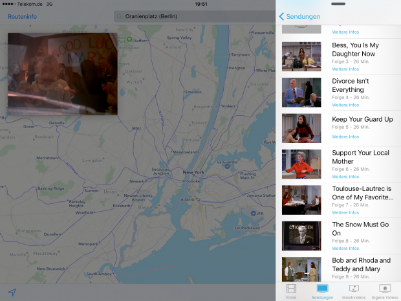Screen dimensions: 401x301
Task: Click the Oranienplatz (Berlin) search field
Action: coord(194,17)
